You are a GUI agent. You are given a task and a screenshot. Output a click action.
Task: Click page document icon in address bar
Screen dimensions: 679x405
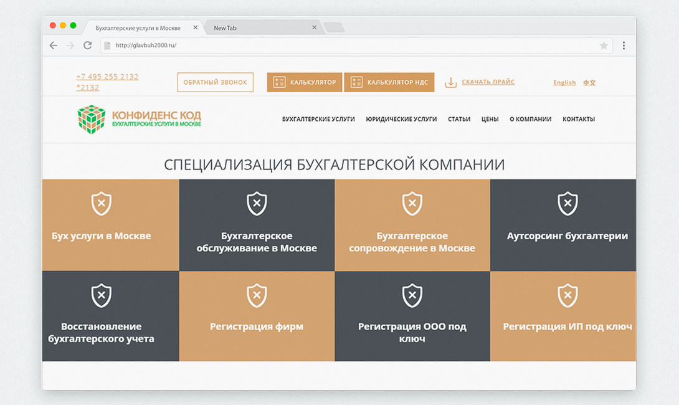pyautogui.click(x=107, y=45)
